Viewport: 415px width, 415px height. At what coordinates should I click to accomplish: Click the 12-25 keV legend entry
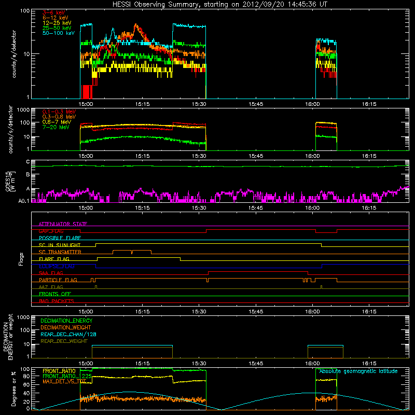click(57, 23)
